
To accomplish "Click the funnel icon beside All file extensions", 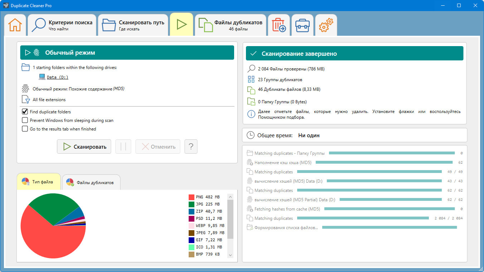I will [25, 100].
